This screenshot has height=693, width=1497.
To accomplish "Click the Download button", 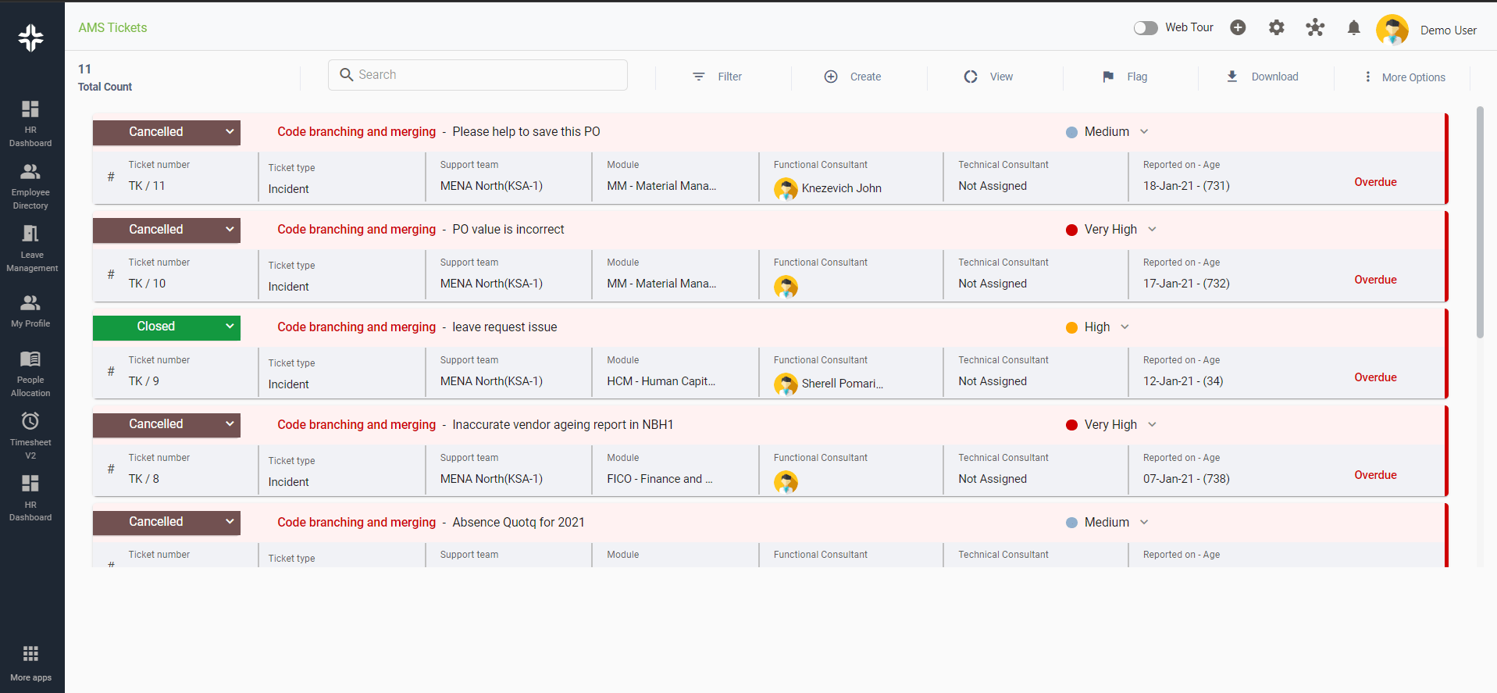I will click(1263, 77).
